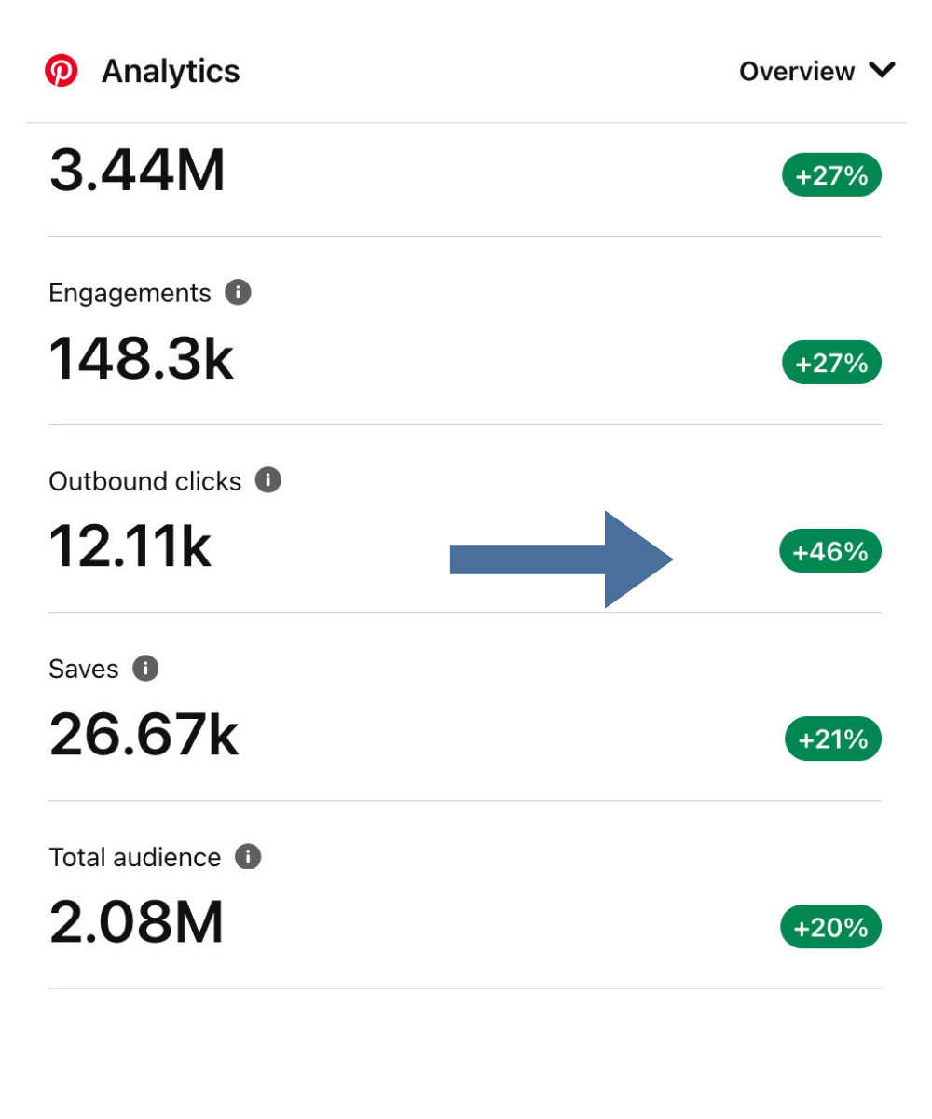
Task: Click the 148.3k Engagements value
Action: click(x=141, y=359)
